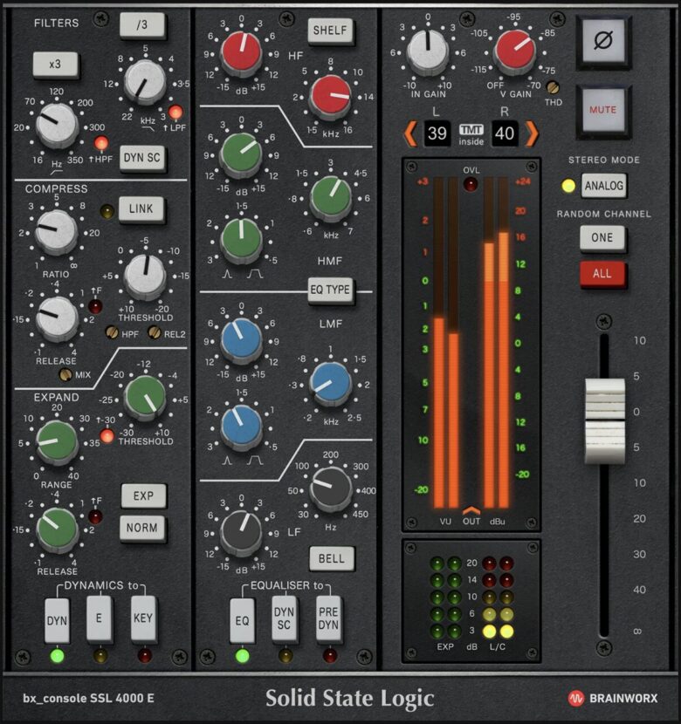681x724 pixels.
Task: Select PRE DYN equaliser routing
Action: (329, 618)
